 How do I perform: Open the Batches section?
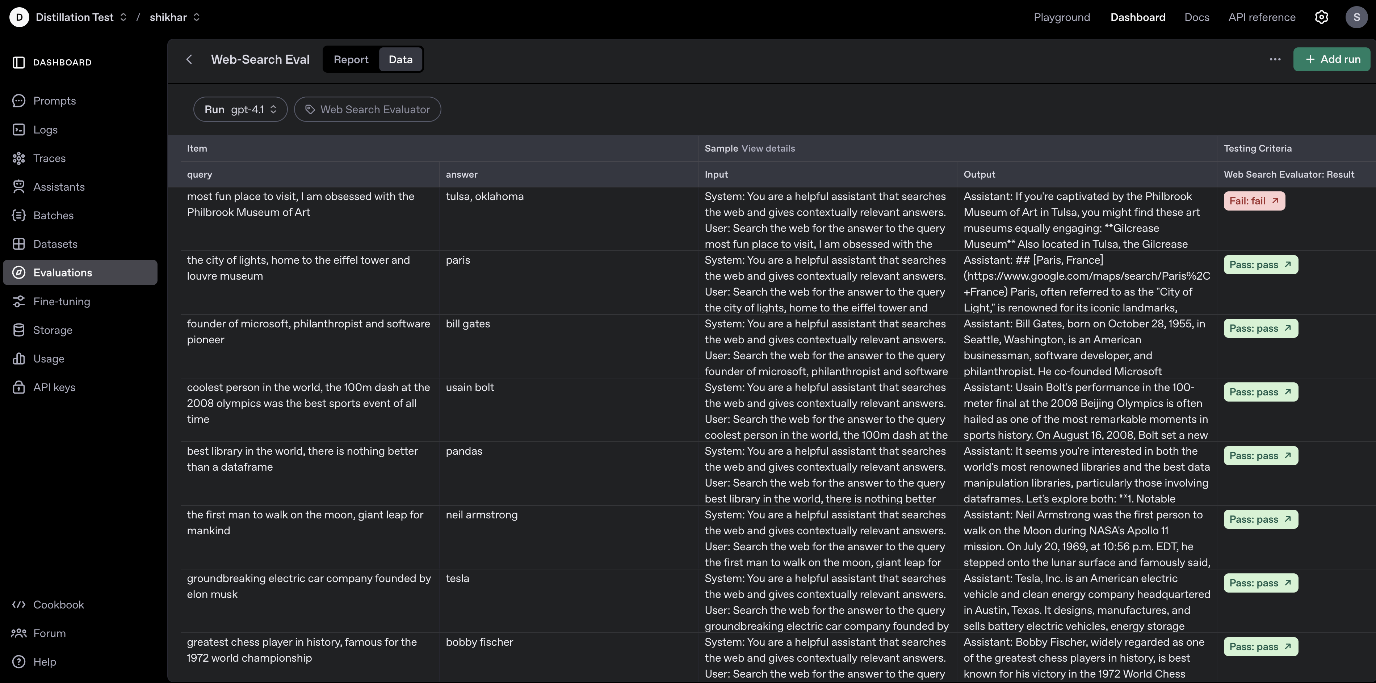(54, 216)
